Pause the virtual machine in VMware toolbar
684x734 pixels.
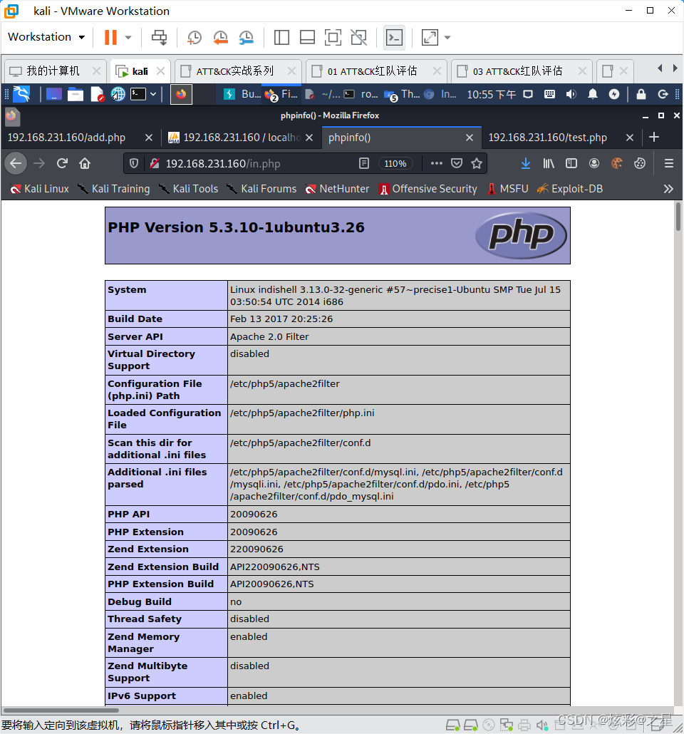pyautogui.click(x=110, y=38)
